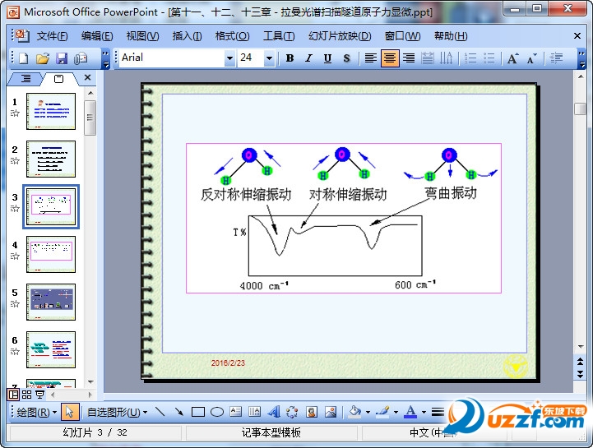This screenshot has height=448, width=593.
Task: Switch to Slide Sorter view icon
Action: (x=26, y=395)
